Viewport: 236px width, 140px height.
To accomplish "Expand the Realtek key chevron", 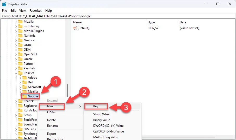I will click(16, 101).
